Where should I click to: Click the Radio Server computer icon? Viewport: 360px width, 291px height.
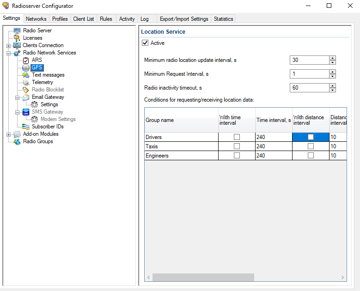17,30
